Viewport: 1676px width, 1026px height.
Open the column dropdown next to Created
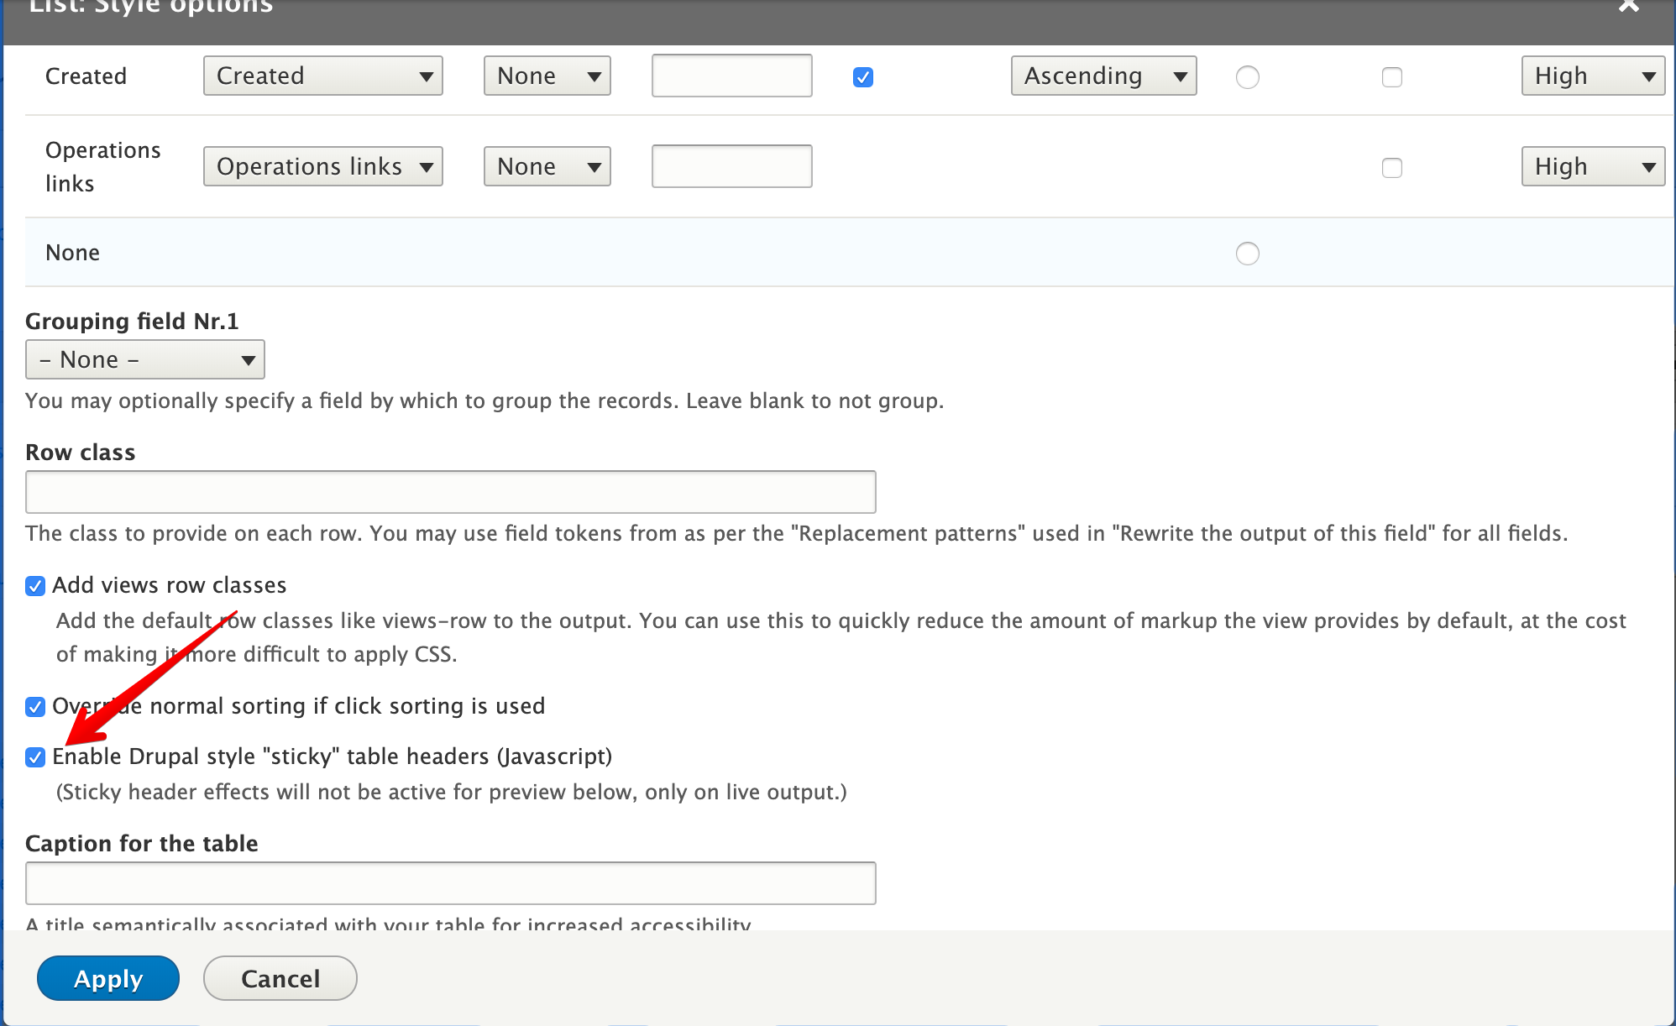[x=547, y=76]
